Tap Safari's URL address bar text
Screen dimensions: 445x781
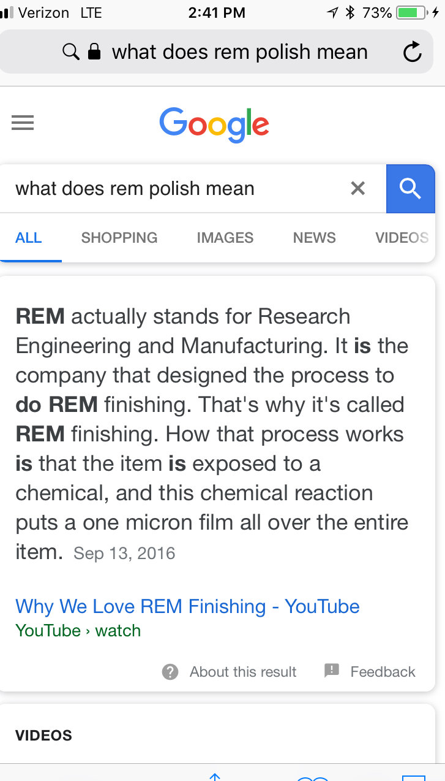pos(239,52)
